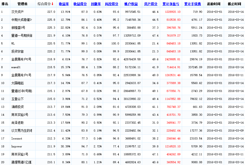
Task: Click net profit value 206046.46
Action: pos(173,138)
